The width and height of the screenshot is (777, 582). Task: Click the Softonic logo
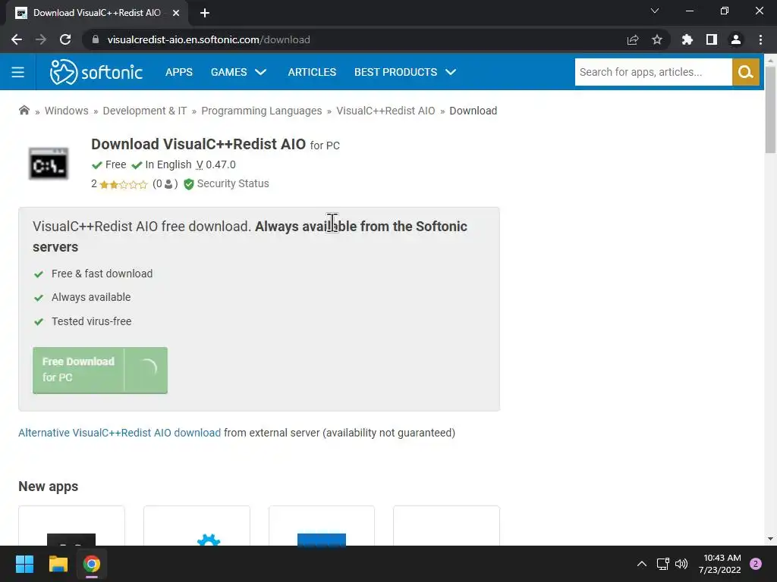(96, 72)
